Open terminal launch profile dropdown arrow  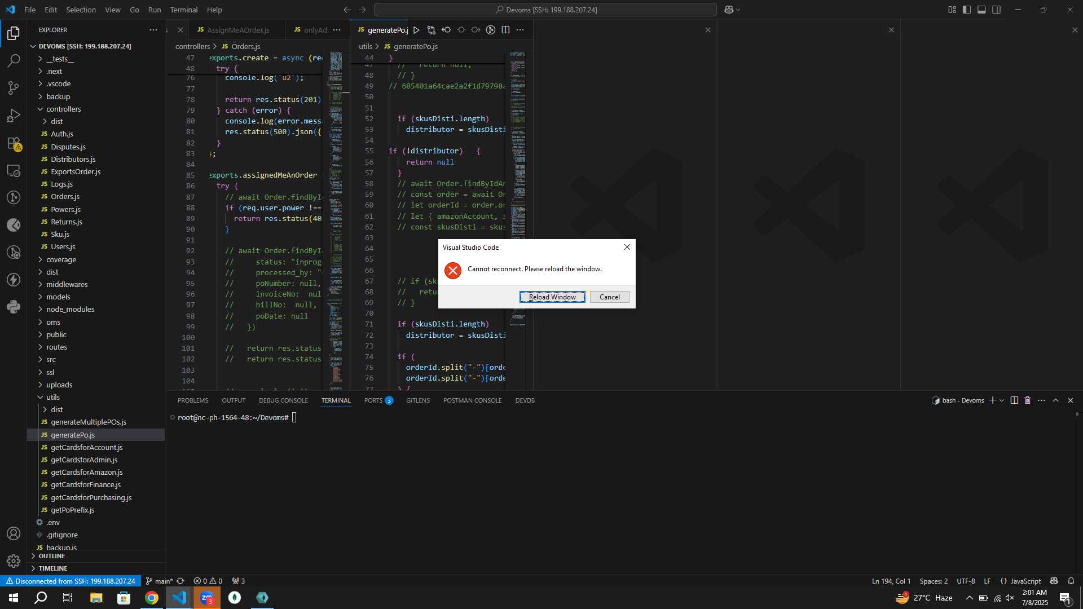(x=1002, y=400)
